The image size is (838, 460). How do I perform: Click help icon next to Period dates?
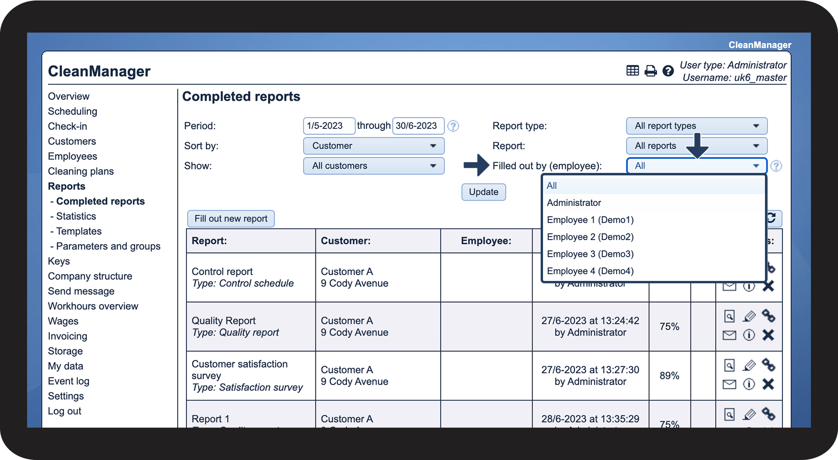coord(453,126)
